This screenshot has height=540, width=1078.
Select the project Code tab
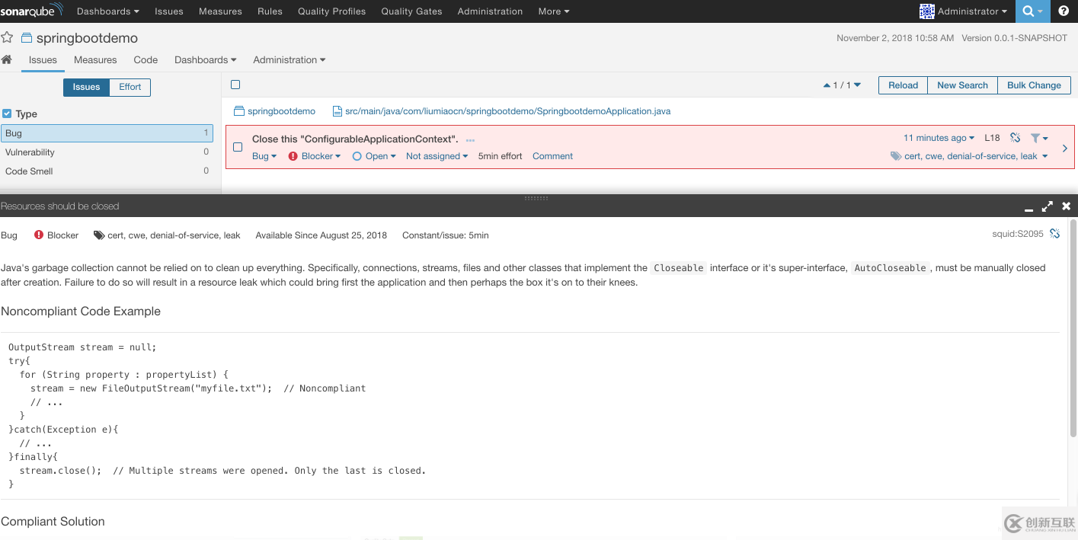[x=146, y=60]
